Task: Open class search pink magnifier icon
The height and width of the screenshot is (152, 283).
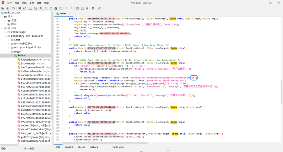Action: pos(46,8)
